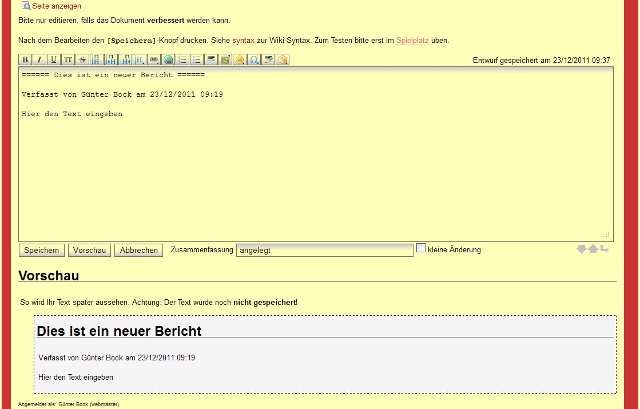Insert an external link with globe icon
Viewport: 640px width, 409px height.
click(168, 59)
